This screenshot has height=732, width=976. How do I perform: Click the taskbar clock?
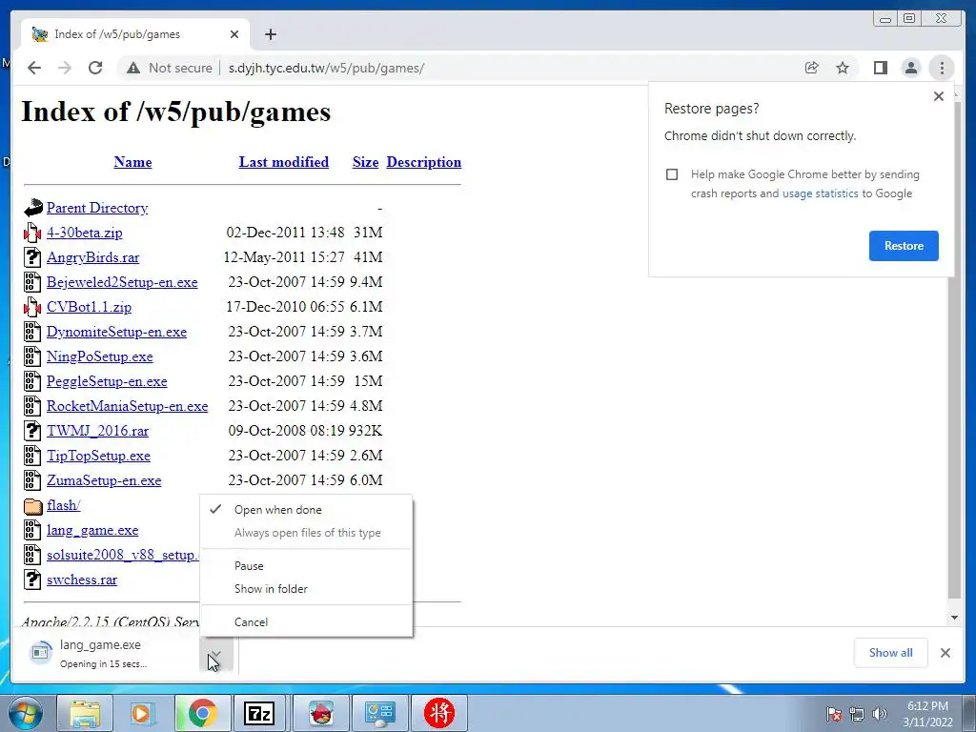(x=927, y=714)
